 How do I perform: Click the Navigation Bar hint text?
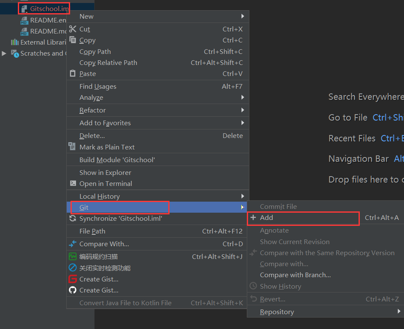tap(359, 159)
